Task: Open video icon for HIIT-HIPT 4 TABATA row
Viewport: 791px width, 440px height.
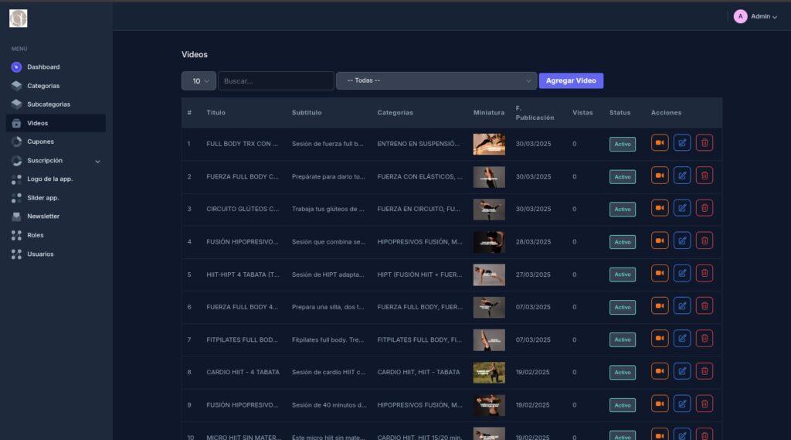Action: pos(660,273)
